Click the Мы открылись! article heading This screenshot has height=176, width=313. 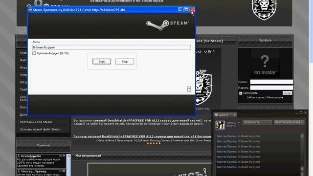point(88,155)
